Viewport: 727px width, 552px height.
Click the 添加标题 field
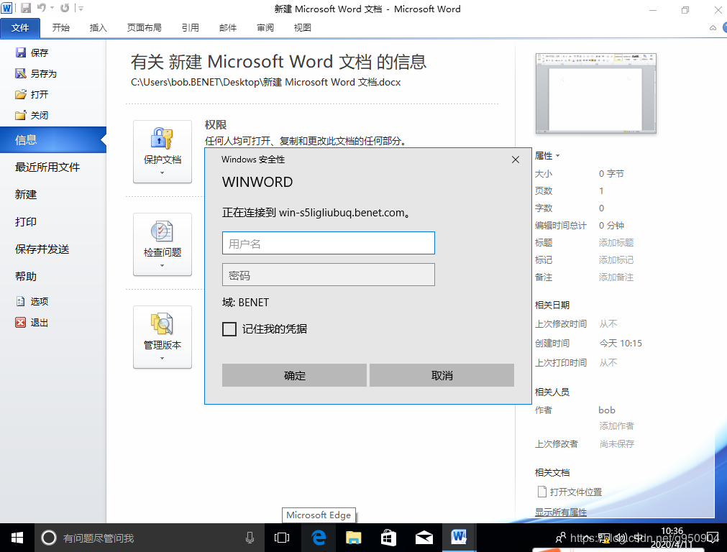[x=616, y=243]
